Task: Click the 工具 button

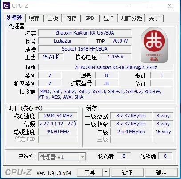Action: [x=90, y=172]
